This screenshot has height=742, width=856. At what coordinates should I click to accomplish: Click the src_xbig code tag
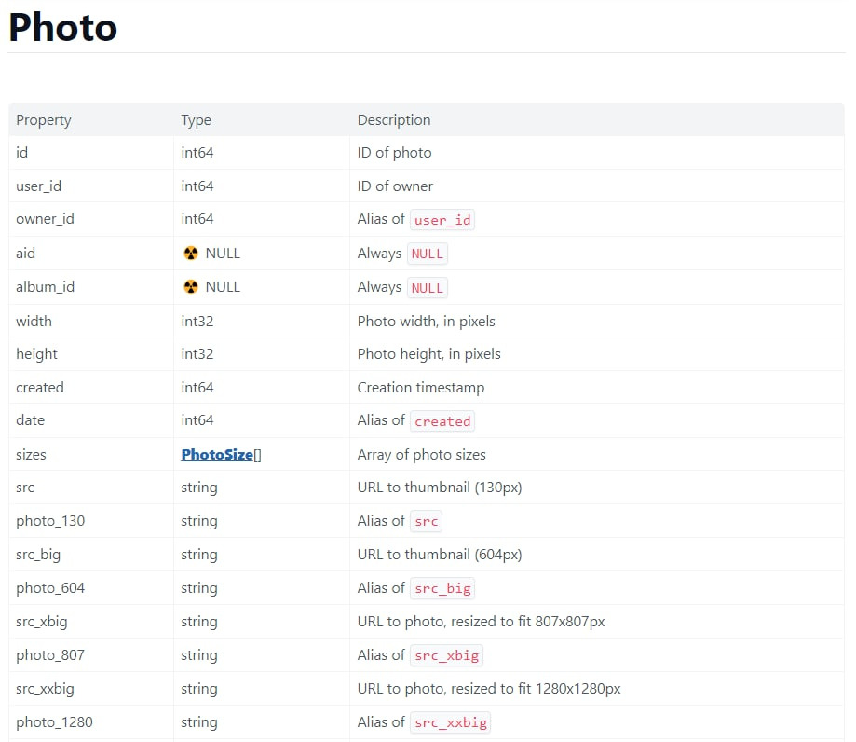[446, 655]
